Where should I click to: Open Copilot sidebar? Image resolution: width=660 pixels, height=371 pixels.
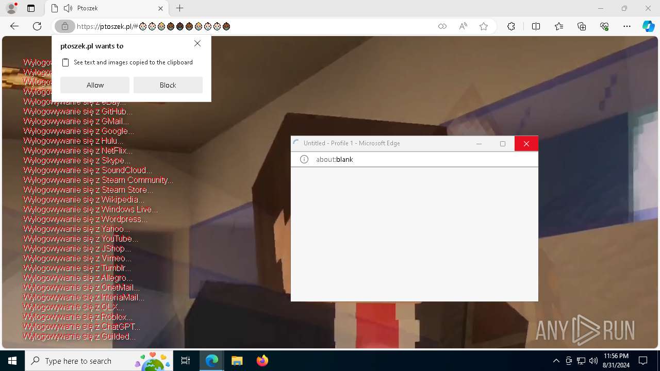[x=648, y=26]
